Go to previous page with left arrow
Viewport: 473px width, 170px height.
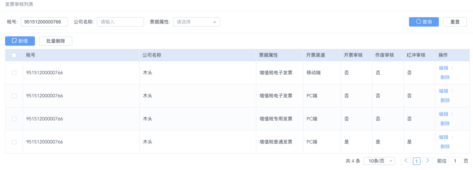tap(406, 161)
